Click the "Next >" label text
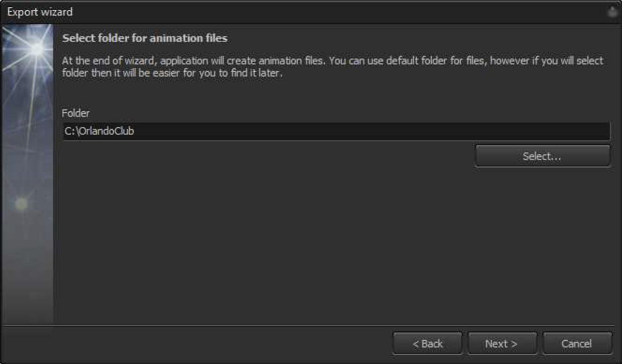Image resolution: width=622 pixels, height=364 pixels. (x=501, y=344)
